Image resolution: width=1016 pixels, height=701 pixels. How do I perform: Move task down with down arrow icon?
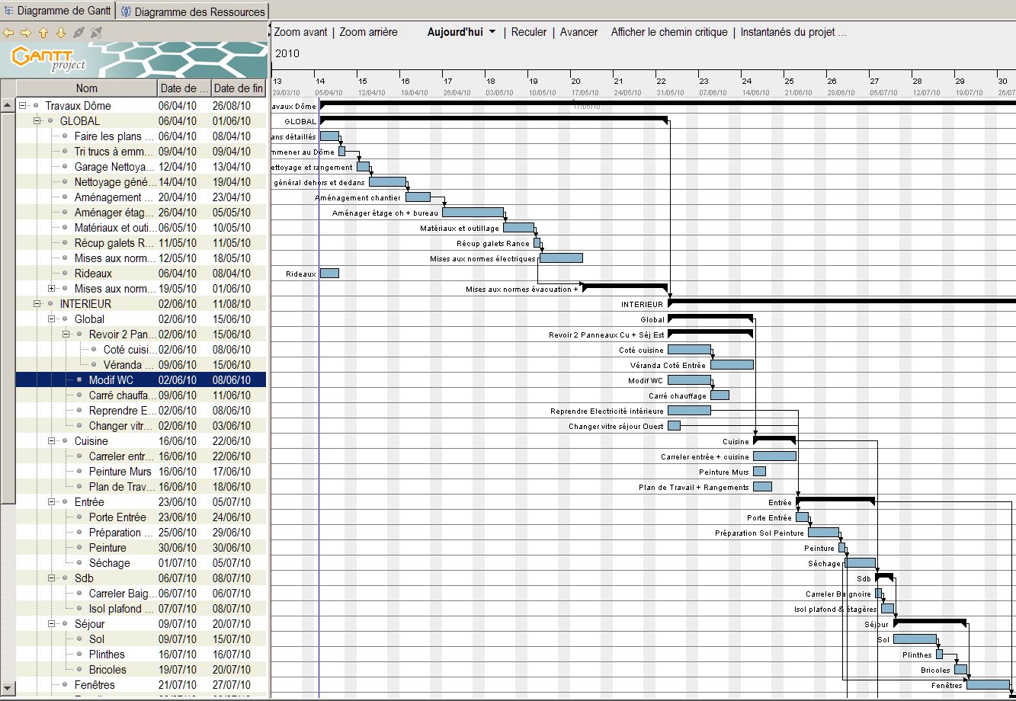click(x=61, y=33)
